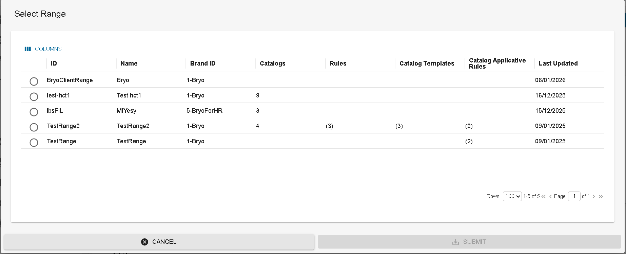Click the Page number input field

pos(574,196)
